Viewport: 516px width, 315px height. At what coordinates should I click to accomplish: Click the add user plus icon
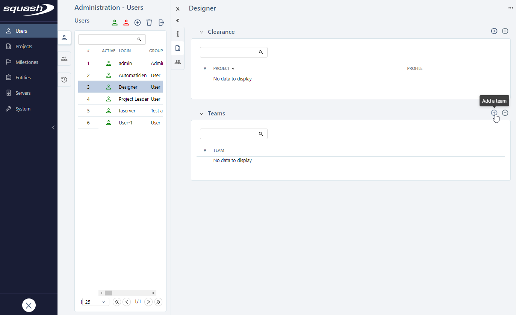(x=138, y=23)
